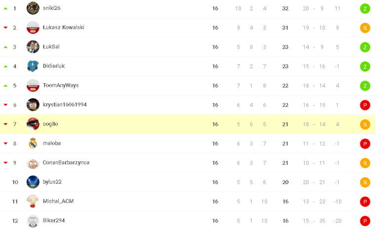
Task: Open bylus22's Champions League avatar
Action: 33,182
